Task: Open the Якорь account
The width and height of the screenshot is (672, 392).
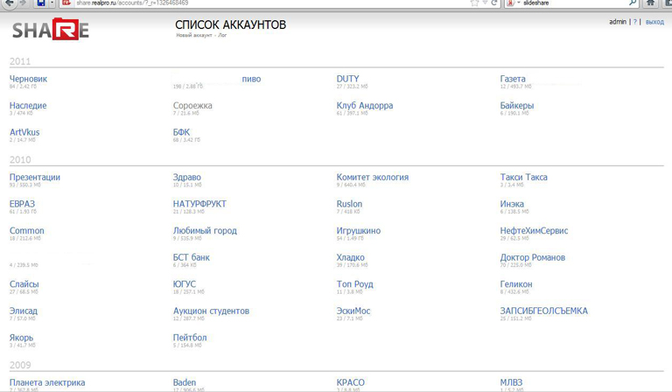Action: [21, 338]
